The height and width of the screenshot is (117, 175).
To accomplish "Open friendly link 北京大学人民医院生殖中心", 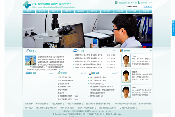I will [87, 108].
